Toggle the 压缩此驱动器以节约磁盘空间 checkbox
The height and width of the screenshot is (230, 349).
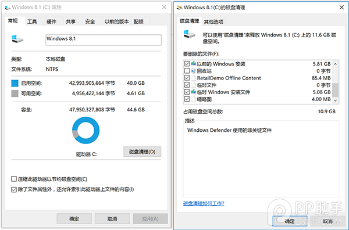click(x=14, y=179)
